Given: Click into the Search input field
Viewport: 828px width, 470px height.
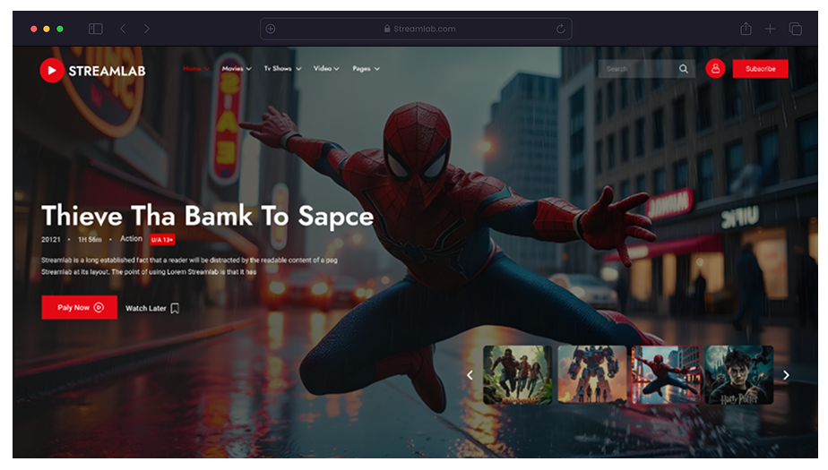Looking at the screenshot, I should (x=638, y=69).
